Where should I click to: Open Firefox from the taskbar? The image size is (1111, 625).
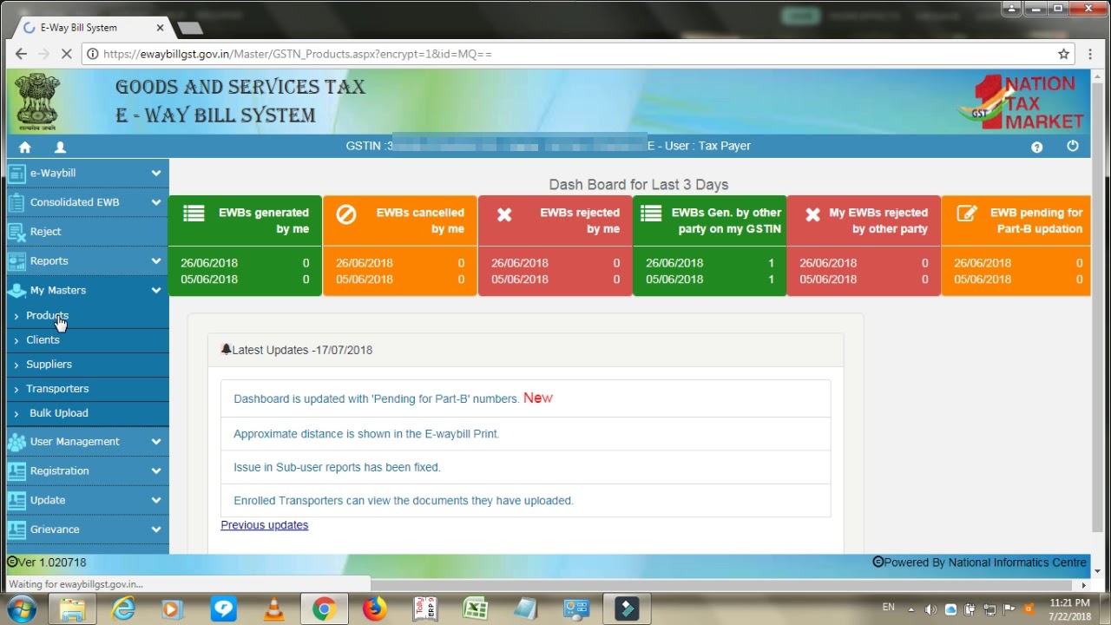pyautogui.click(x=375, y=609)
